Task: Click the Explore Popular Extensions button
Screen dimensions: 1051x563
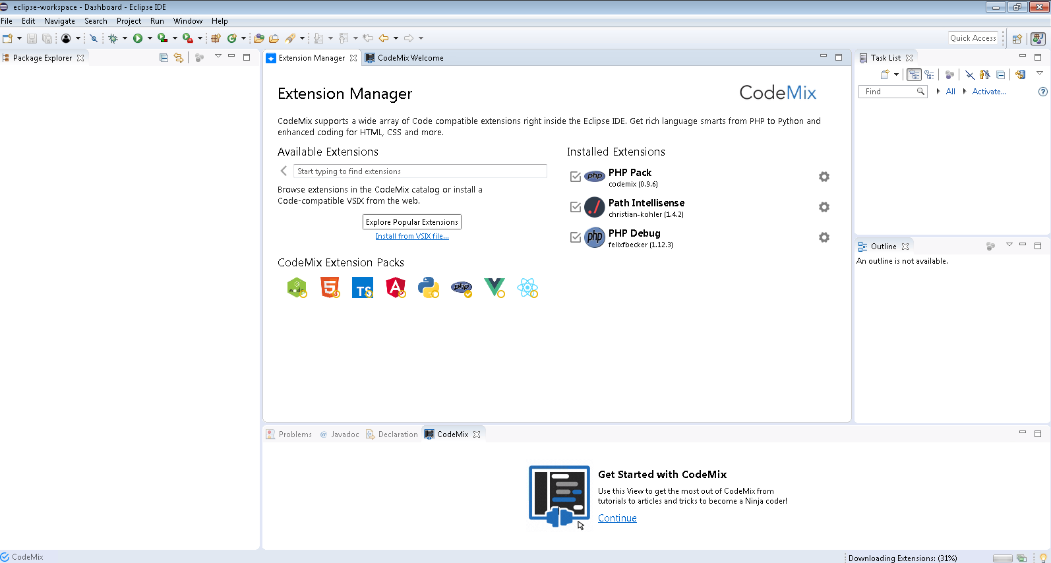Action: click(412, 222)
